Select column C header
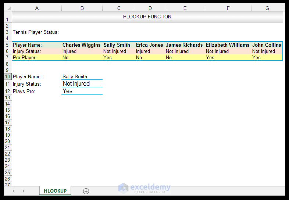The height and width of the screenshot is (200, 289). (119, 8)
